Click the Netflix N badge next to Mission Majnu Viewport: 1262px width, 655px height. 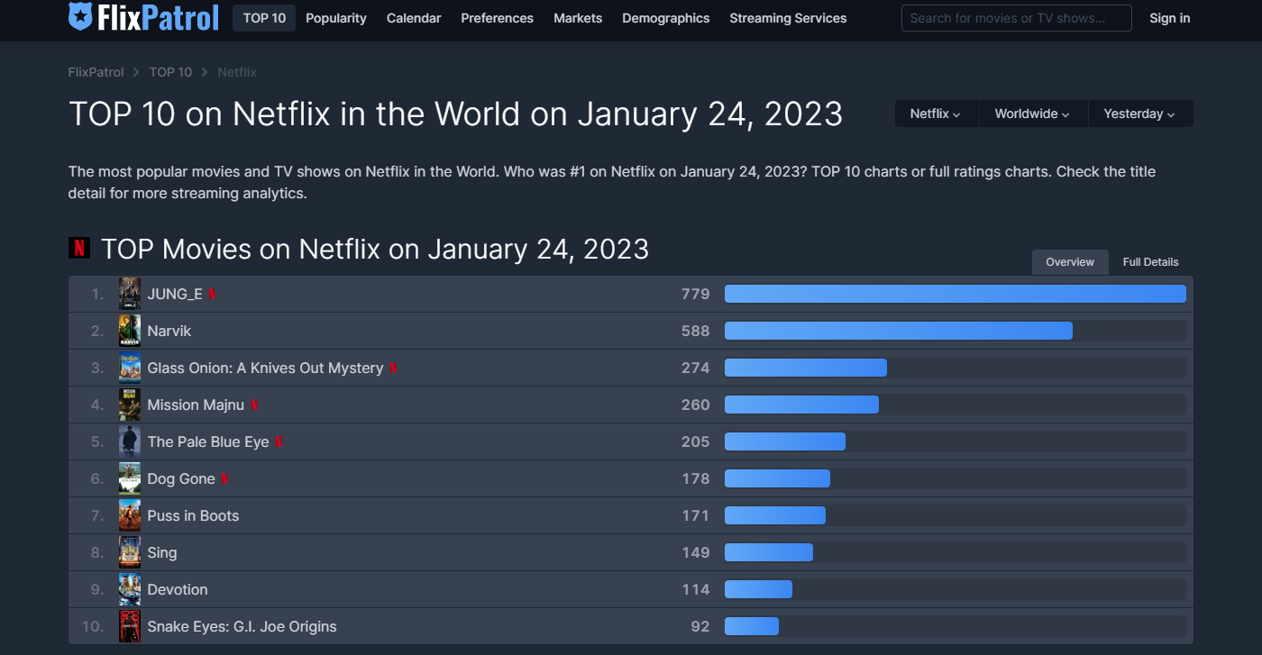(254, 405)
